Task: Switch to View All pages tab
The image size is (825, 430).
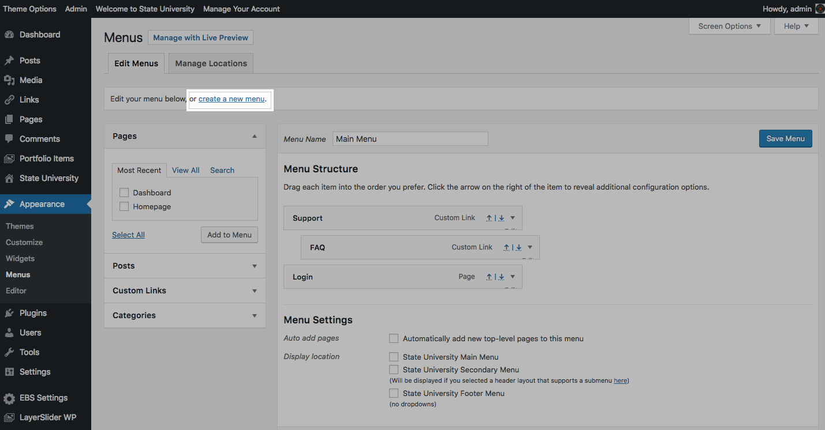Action: click(186, 170)
